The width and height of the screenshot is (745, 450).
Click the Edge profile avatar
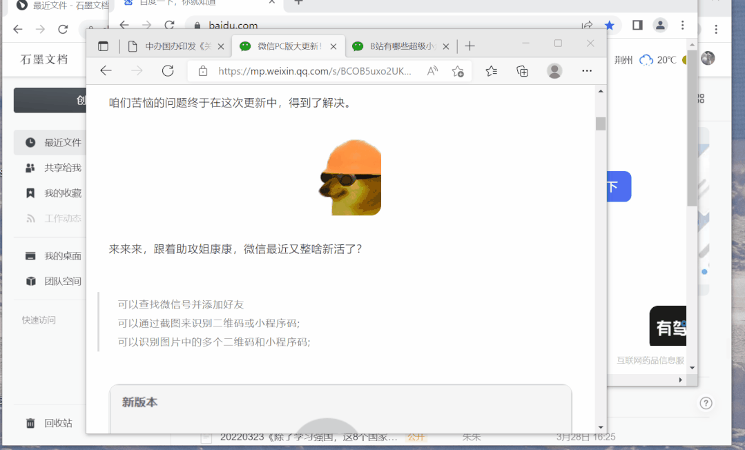554,71
